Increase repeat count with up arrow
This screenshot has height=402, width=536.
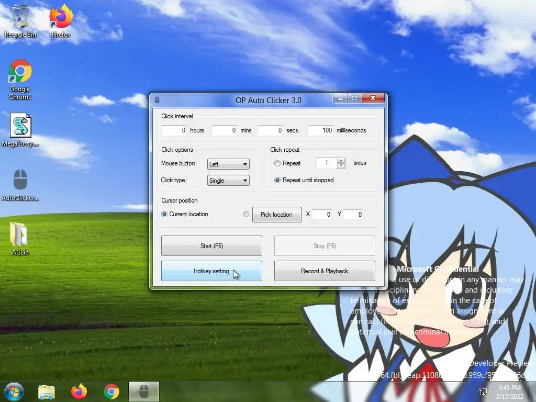tap(341, 160)
